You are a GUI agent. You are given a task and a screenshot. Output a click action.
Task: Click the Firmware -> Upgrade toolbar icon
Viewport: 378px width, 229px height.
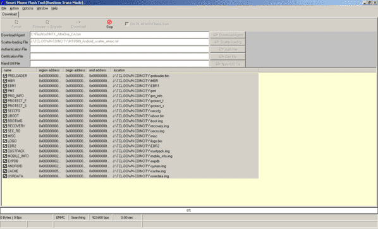point(47,22)
